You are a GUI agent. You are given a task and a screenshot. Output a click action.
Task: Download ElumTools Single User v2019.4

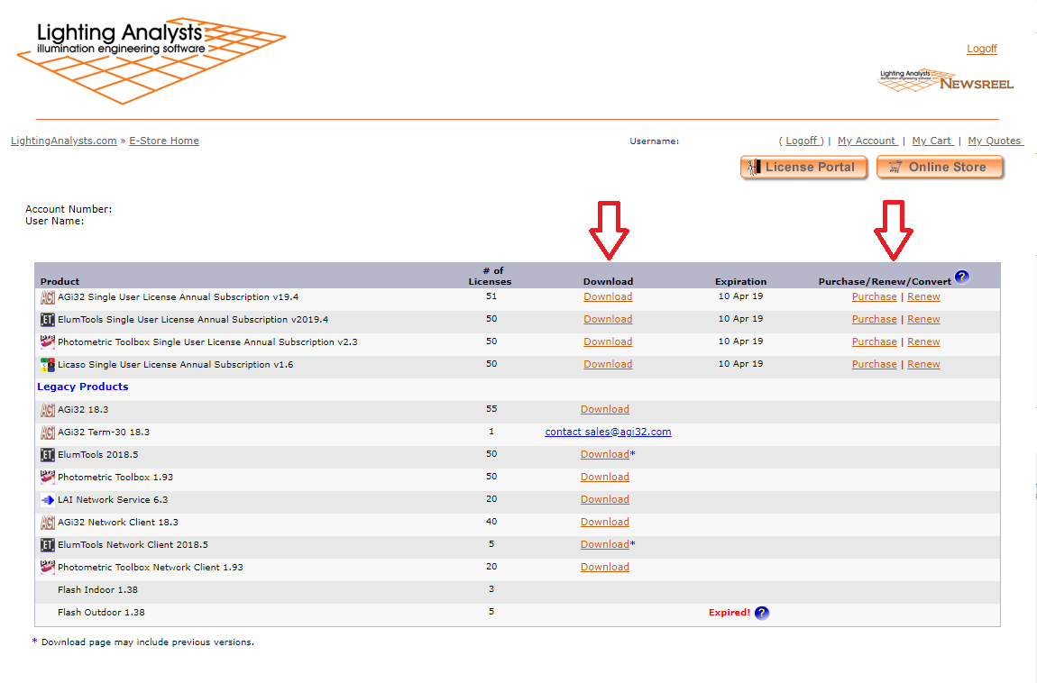(x=608, y=320)
